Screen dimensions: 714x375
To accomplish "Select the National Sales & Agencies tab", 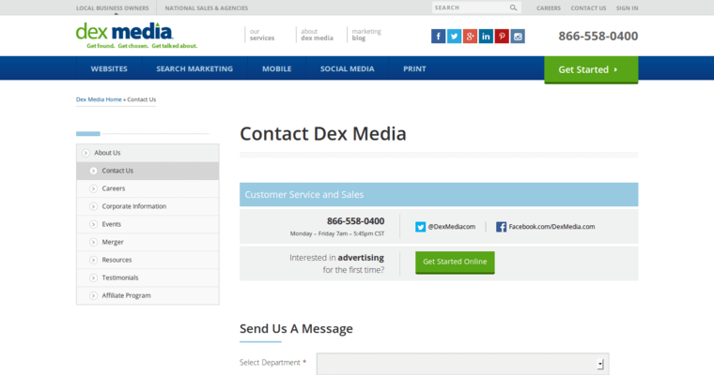I will point(207,8).
